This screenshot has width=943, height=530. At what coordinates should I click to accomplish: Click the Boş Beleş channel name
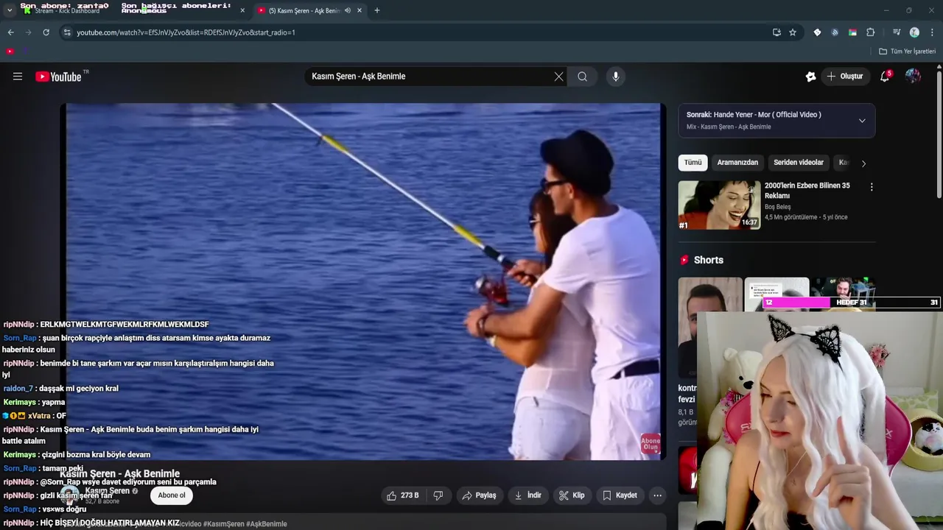click(777, 207)
